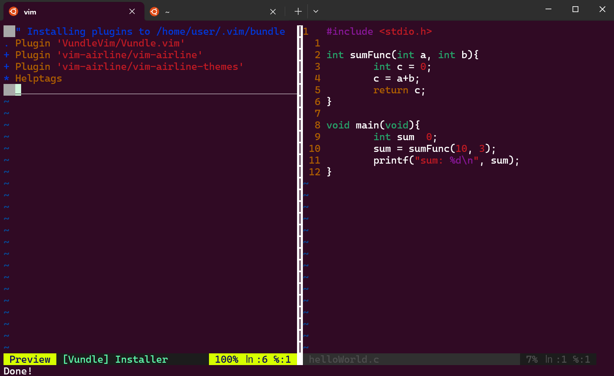Switch to the vim terminal tab
614x376 pixels.
[74, 12]
